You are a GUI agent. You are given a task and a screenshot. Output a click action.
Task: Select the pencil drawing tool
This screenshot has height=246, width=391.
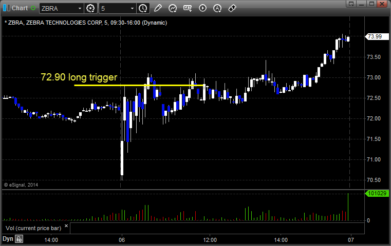coord(158,8)
